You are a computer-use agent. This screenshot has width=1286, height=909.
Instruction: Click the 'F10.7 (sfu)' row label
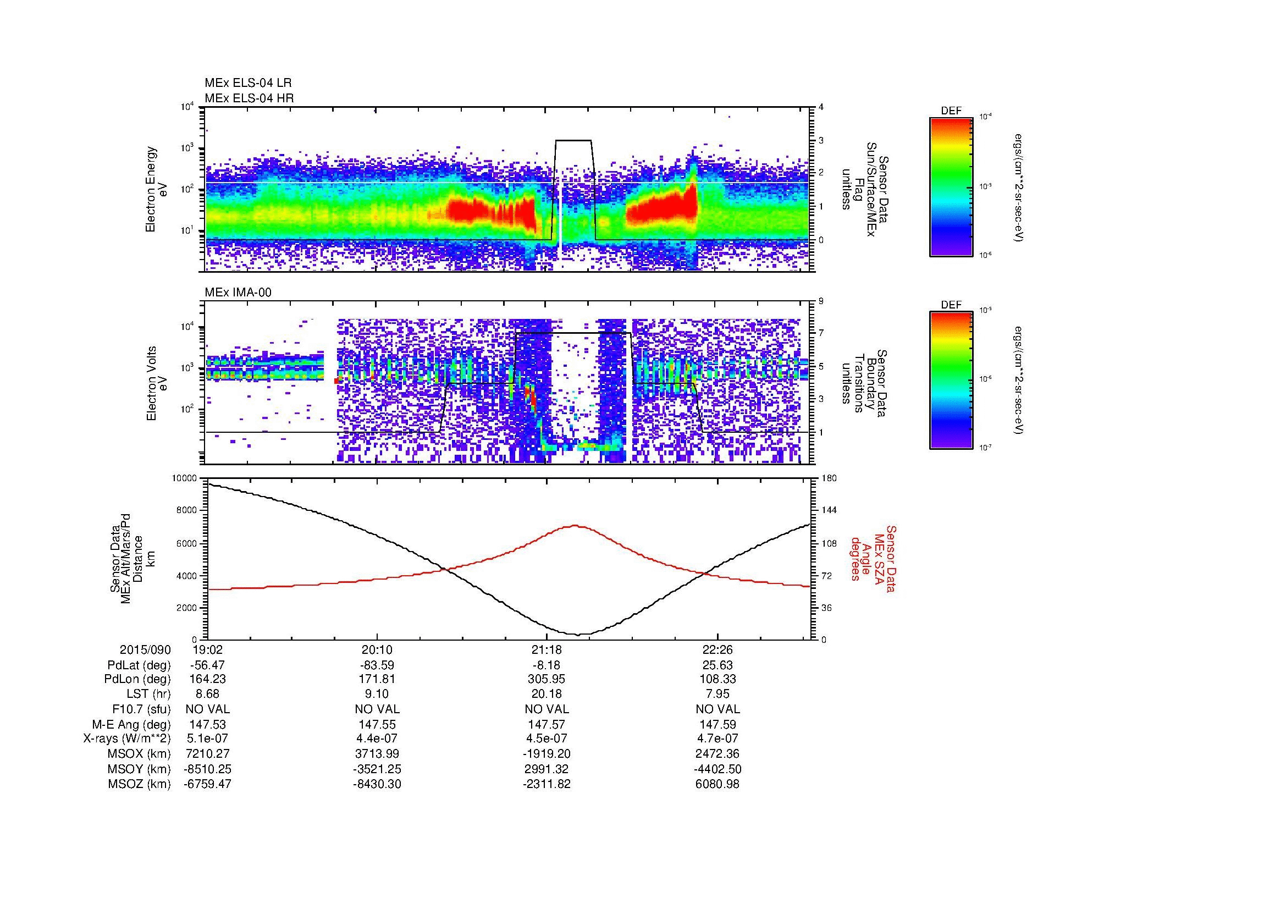click(141, 709)
